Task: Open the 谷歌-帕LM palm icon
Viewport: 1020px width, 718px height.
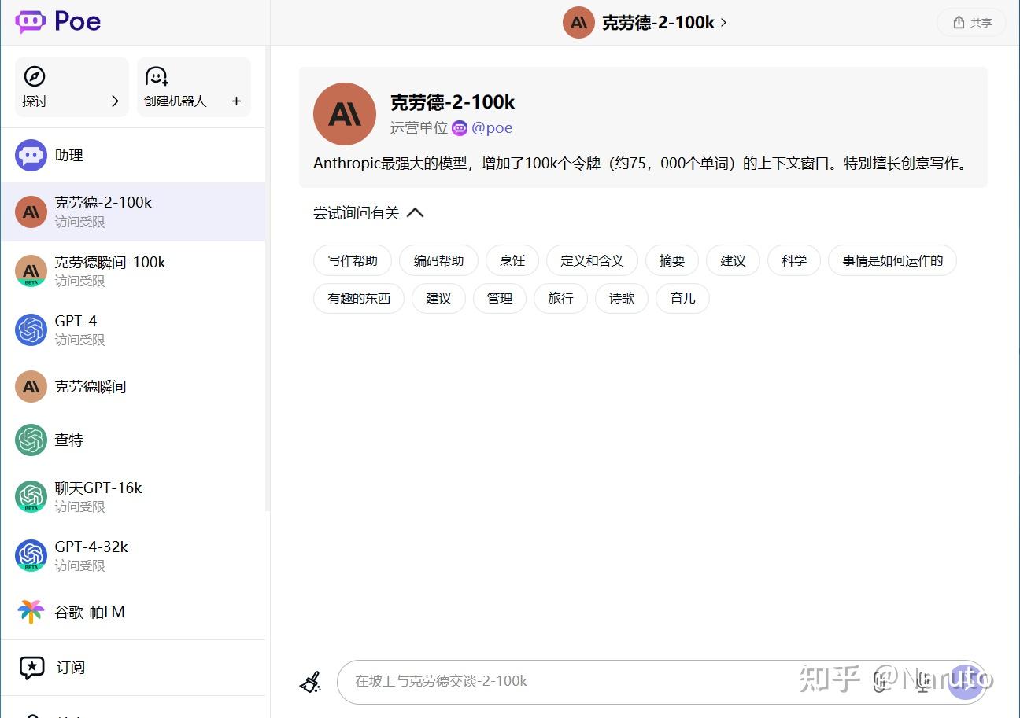Action: click(x=31, y=612)
